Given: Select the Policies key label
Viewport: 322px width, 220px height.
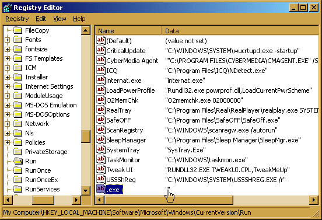Looking at the screenshot, I should point(35,142).
